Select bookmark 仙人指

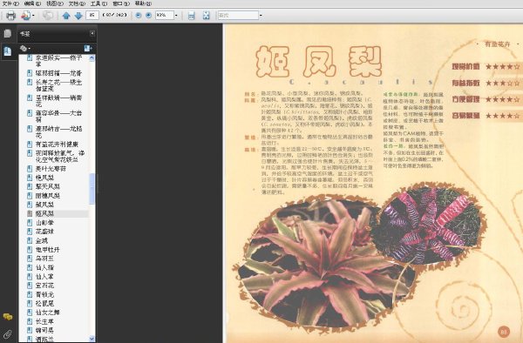(44, 267)
